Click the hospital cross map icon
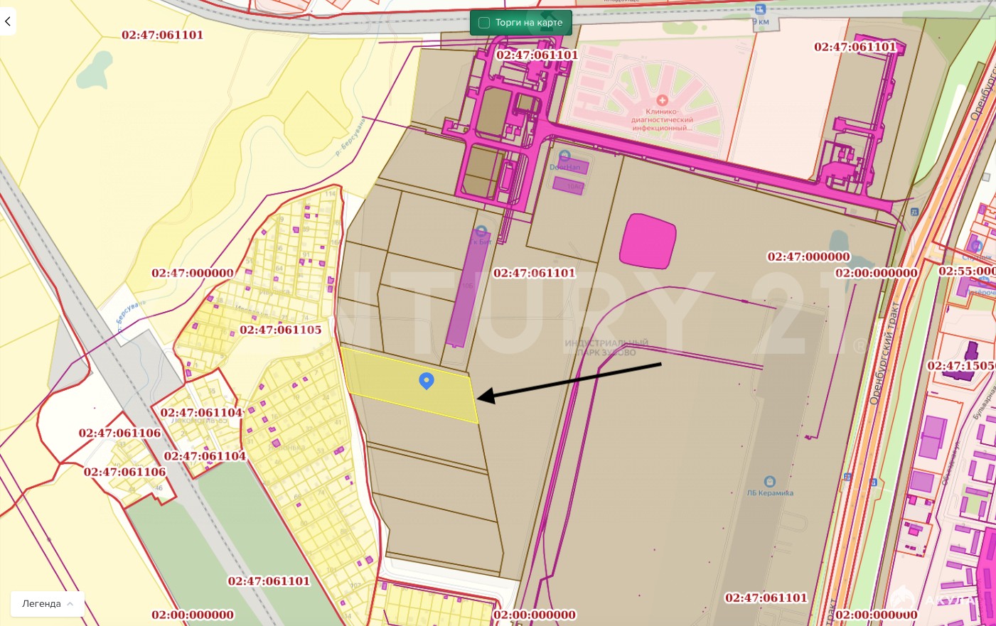The width and height of the screenshot is (996, 626). pyautogui.click(x=662, y=100)
